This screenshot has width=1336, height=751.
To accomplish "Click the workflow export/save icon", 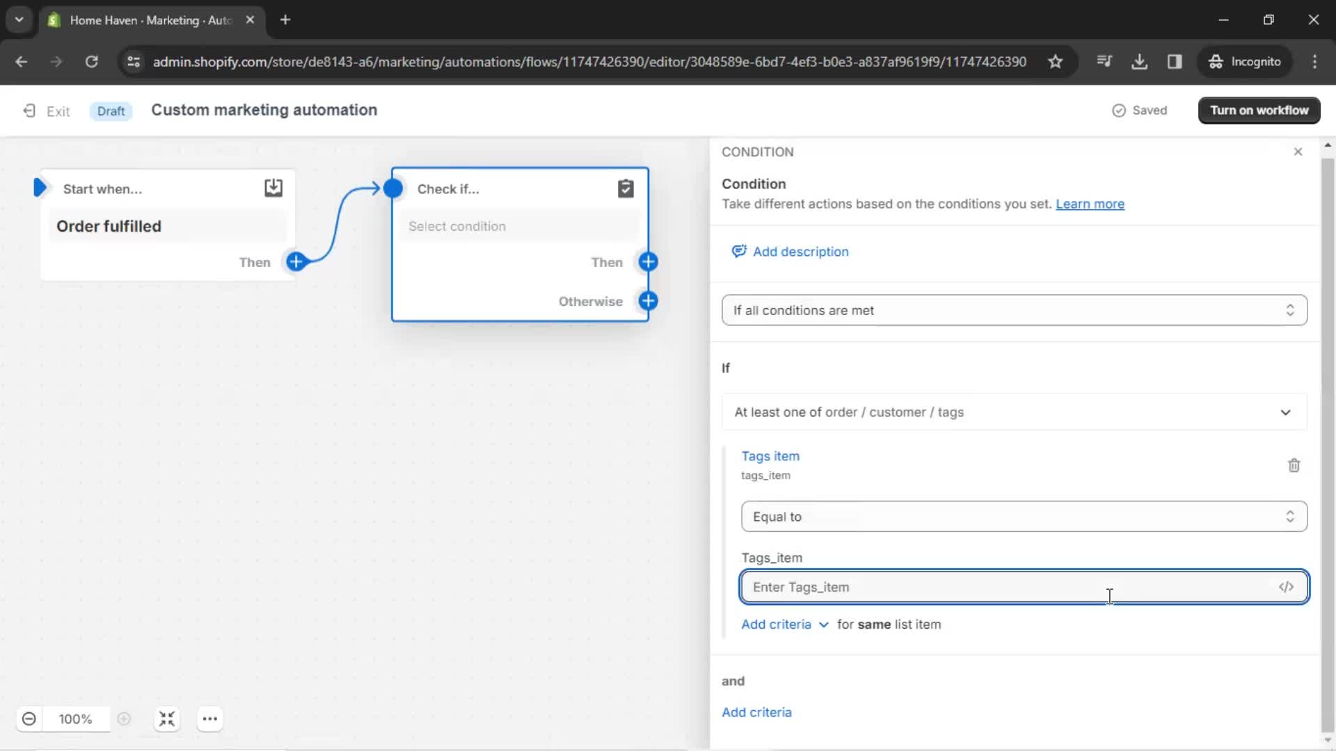I will point(273,188).
